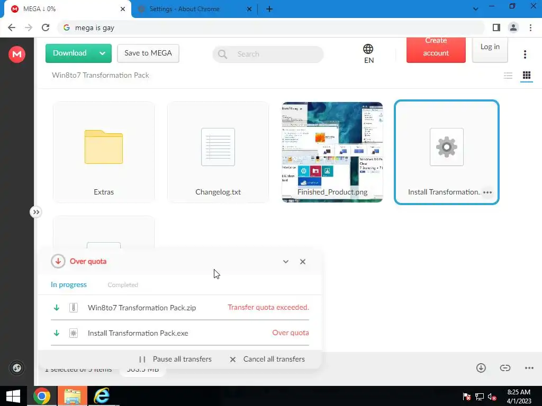542x406 pixels.
Task: Click the get link icon in bottom bar
Action: click(505, 368)
